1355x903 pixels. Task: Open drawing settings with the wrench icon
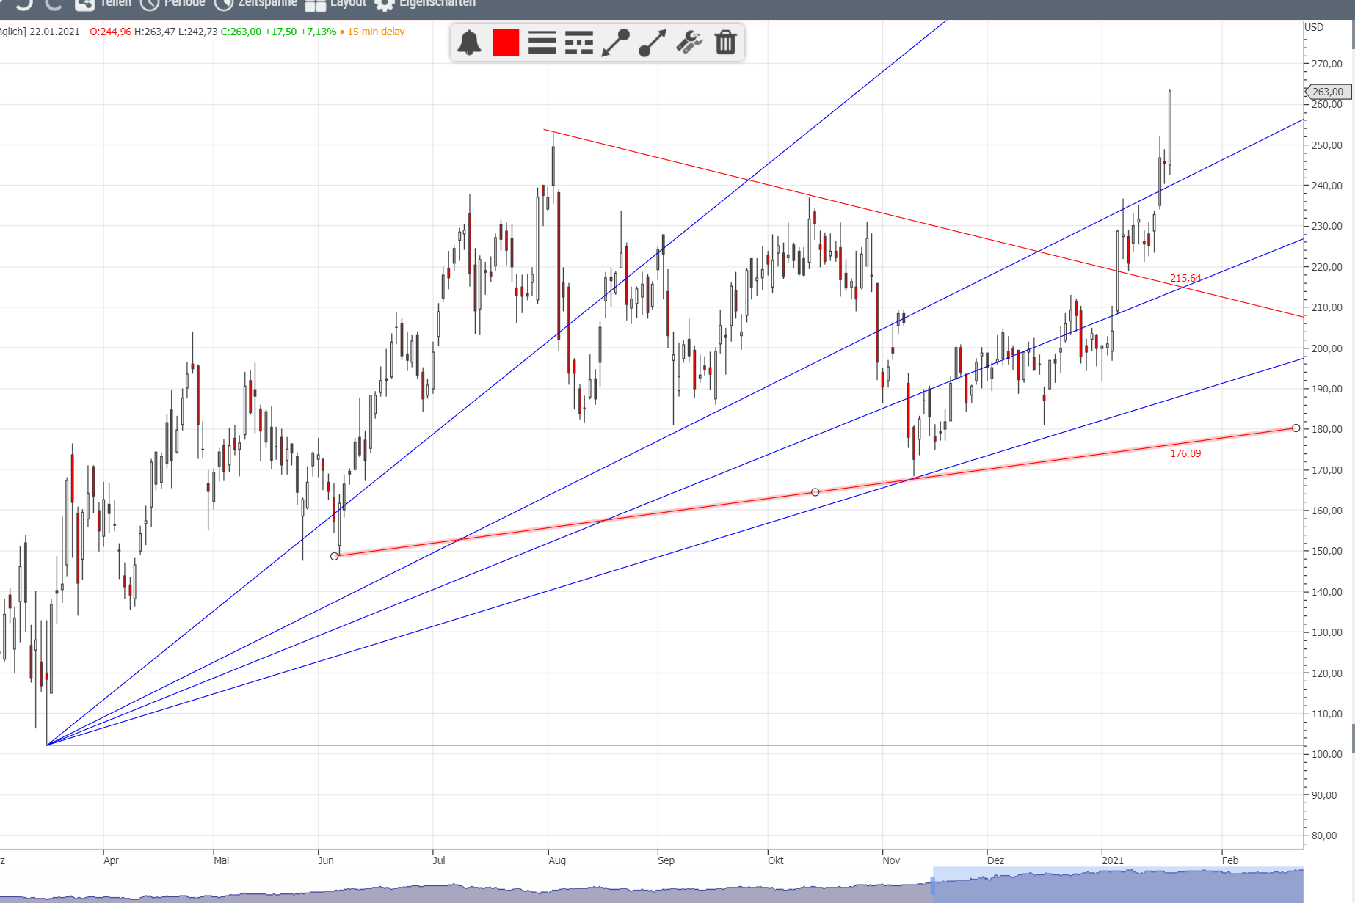pyautogui.click(x=689, y=43)
